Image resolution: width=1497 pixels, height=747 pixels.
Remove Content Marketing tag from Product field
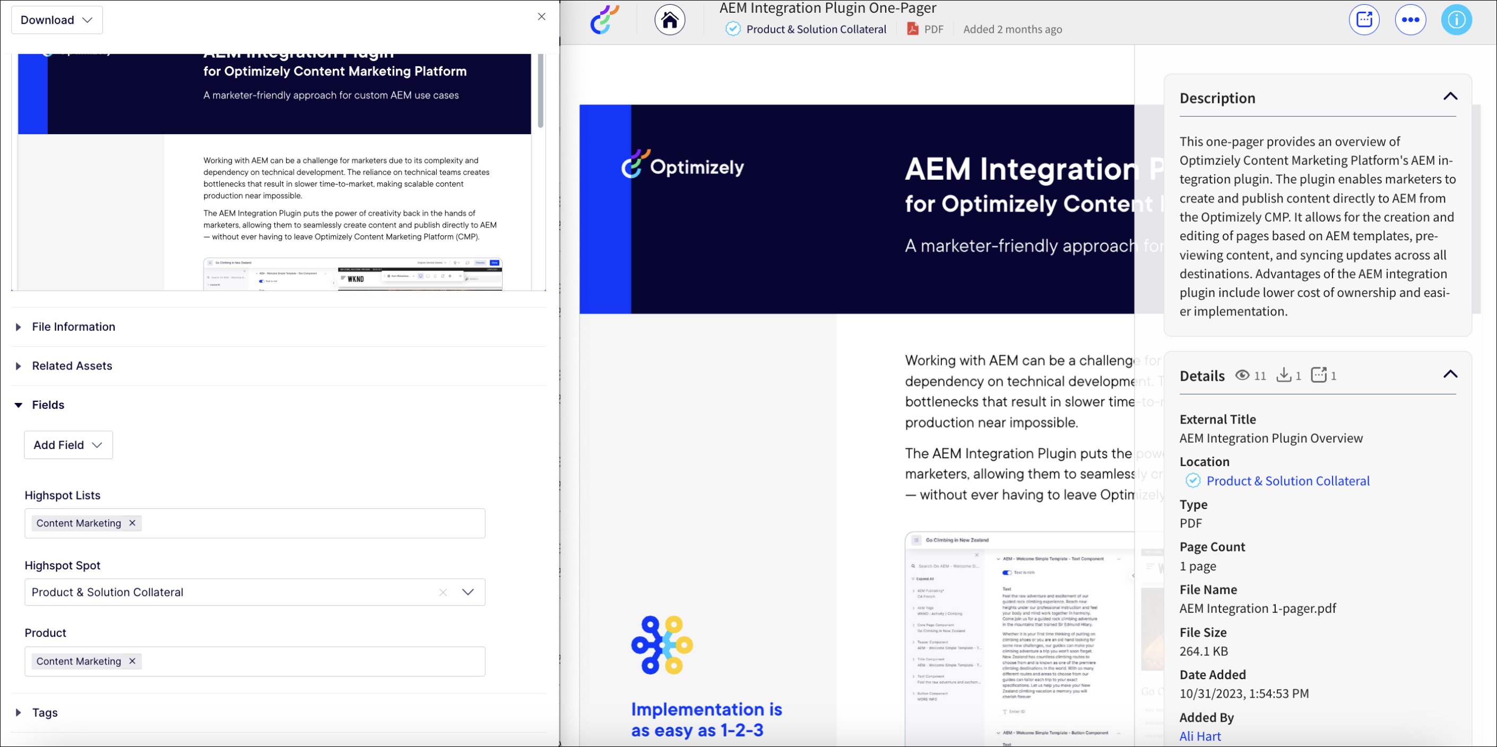(x=133, y=661)
